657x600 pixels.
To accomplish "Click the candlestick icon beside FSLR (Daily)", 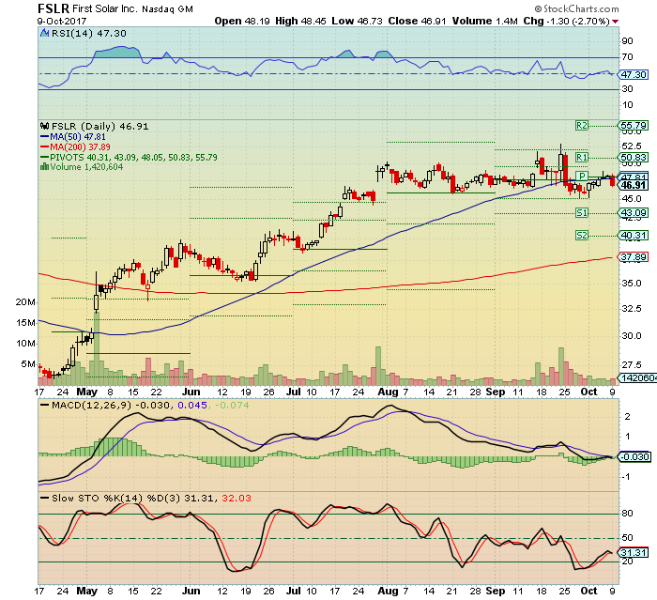I will pyautogui.click(x=44, y=126).
